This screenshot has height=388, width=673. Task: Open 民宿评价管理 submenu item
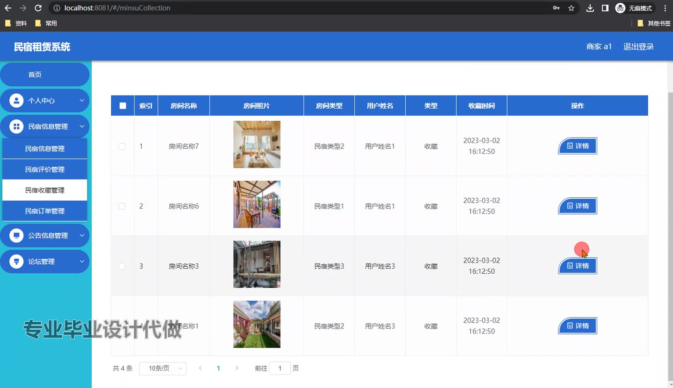[45, 169]
